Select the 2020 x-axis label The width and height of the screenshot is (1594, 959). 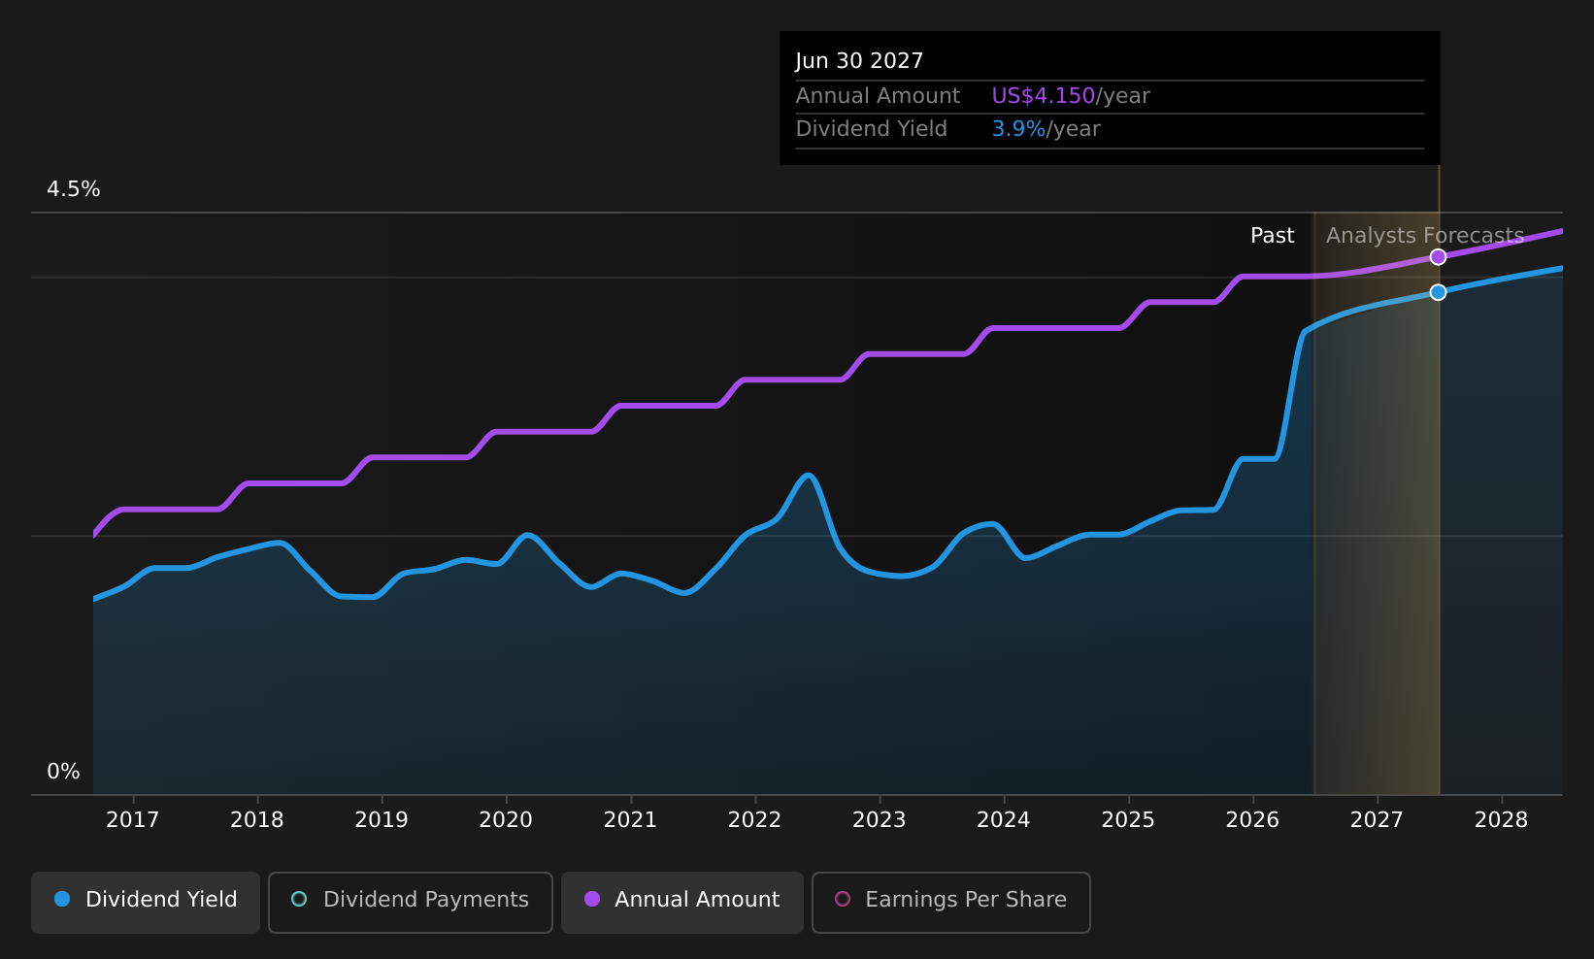tap(506, 820)
